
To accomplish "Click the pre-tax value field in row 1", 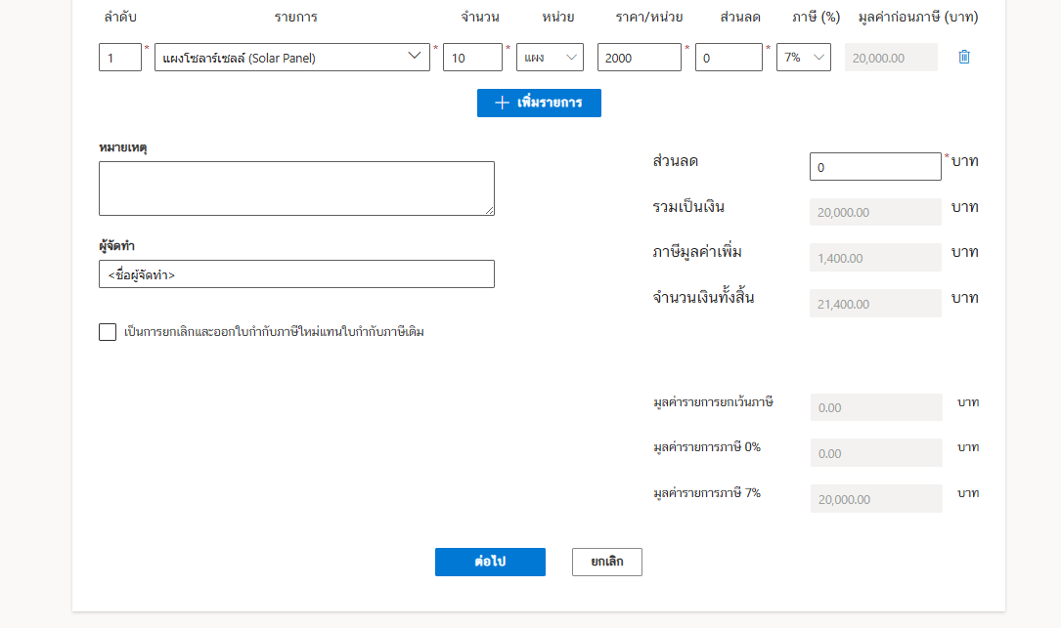I will pos(891,58).
